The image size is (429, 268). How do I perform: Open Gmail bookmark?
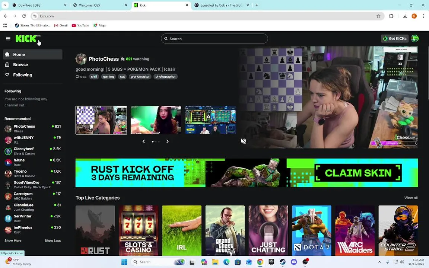(x=61, y=25)
